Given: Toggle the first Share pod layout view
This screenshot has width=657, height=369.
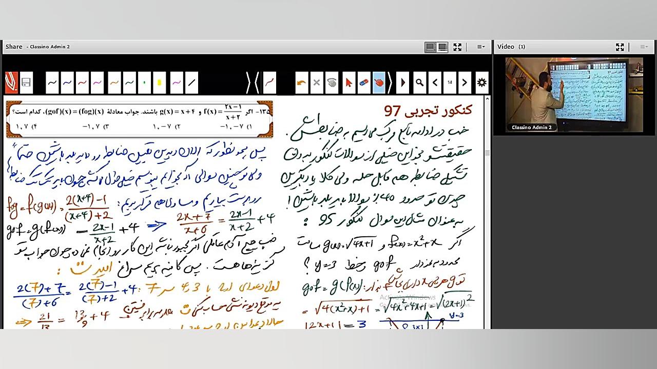Looking at the screenshot, I should tap(431, 47).
